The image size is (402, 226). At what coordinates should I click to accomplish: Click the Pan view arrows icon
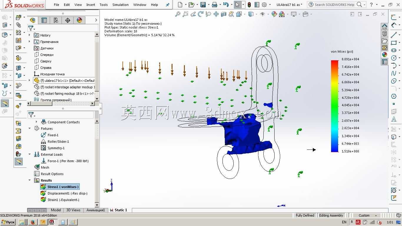point(216,14)
